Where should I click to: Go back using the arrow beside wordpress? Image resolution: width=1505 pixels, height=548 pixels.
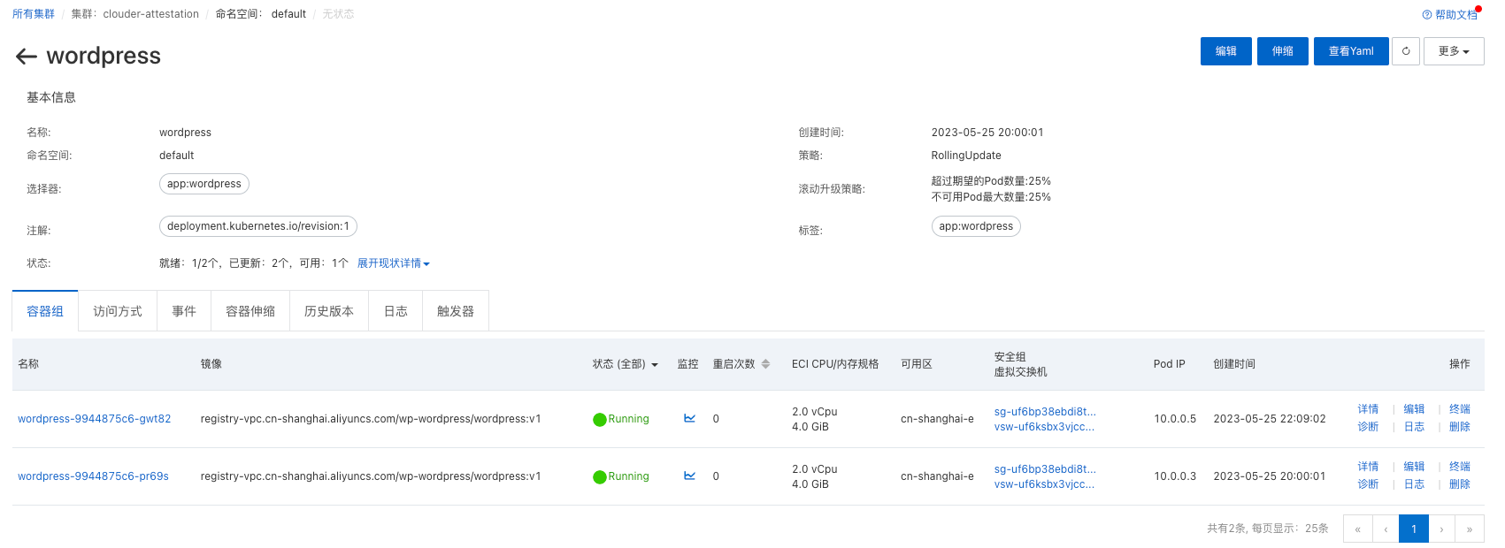point(27,57)
